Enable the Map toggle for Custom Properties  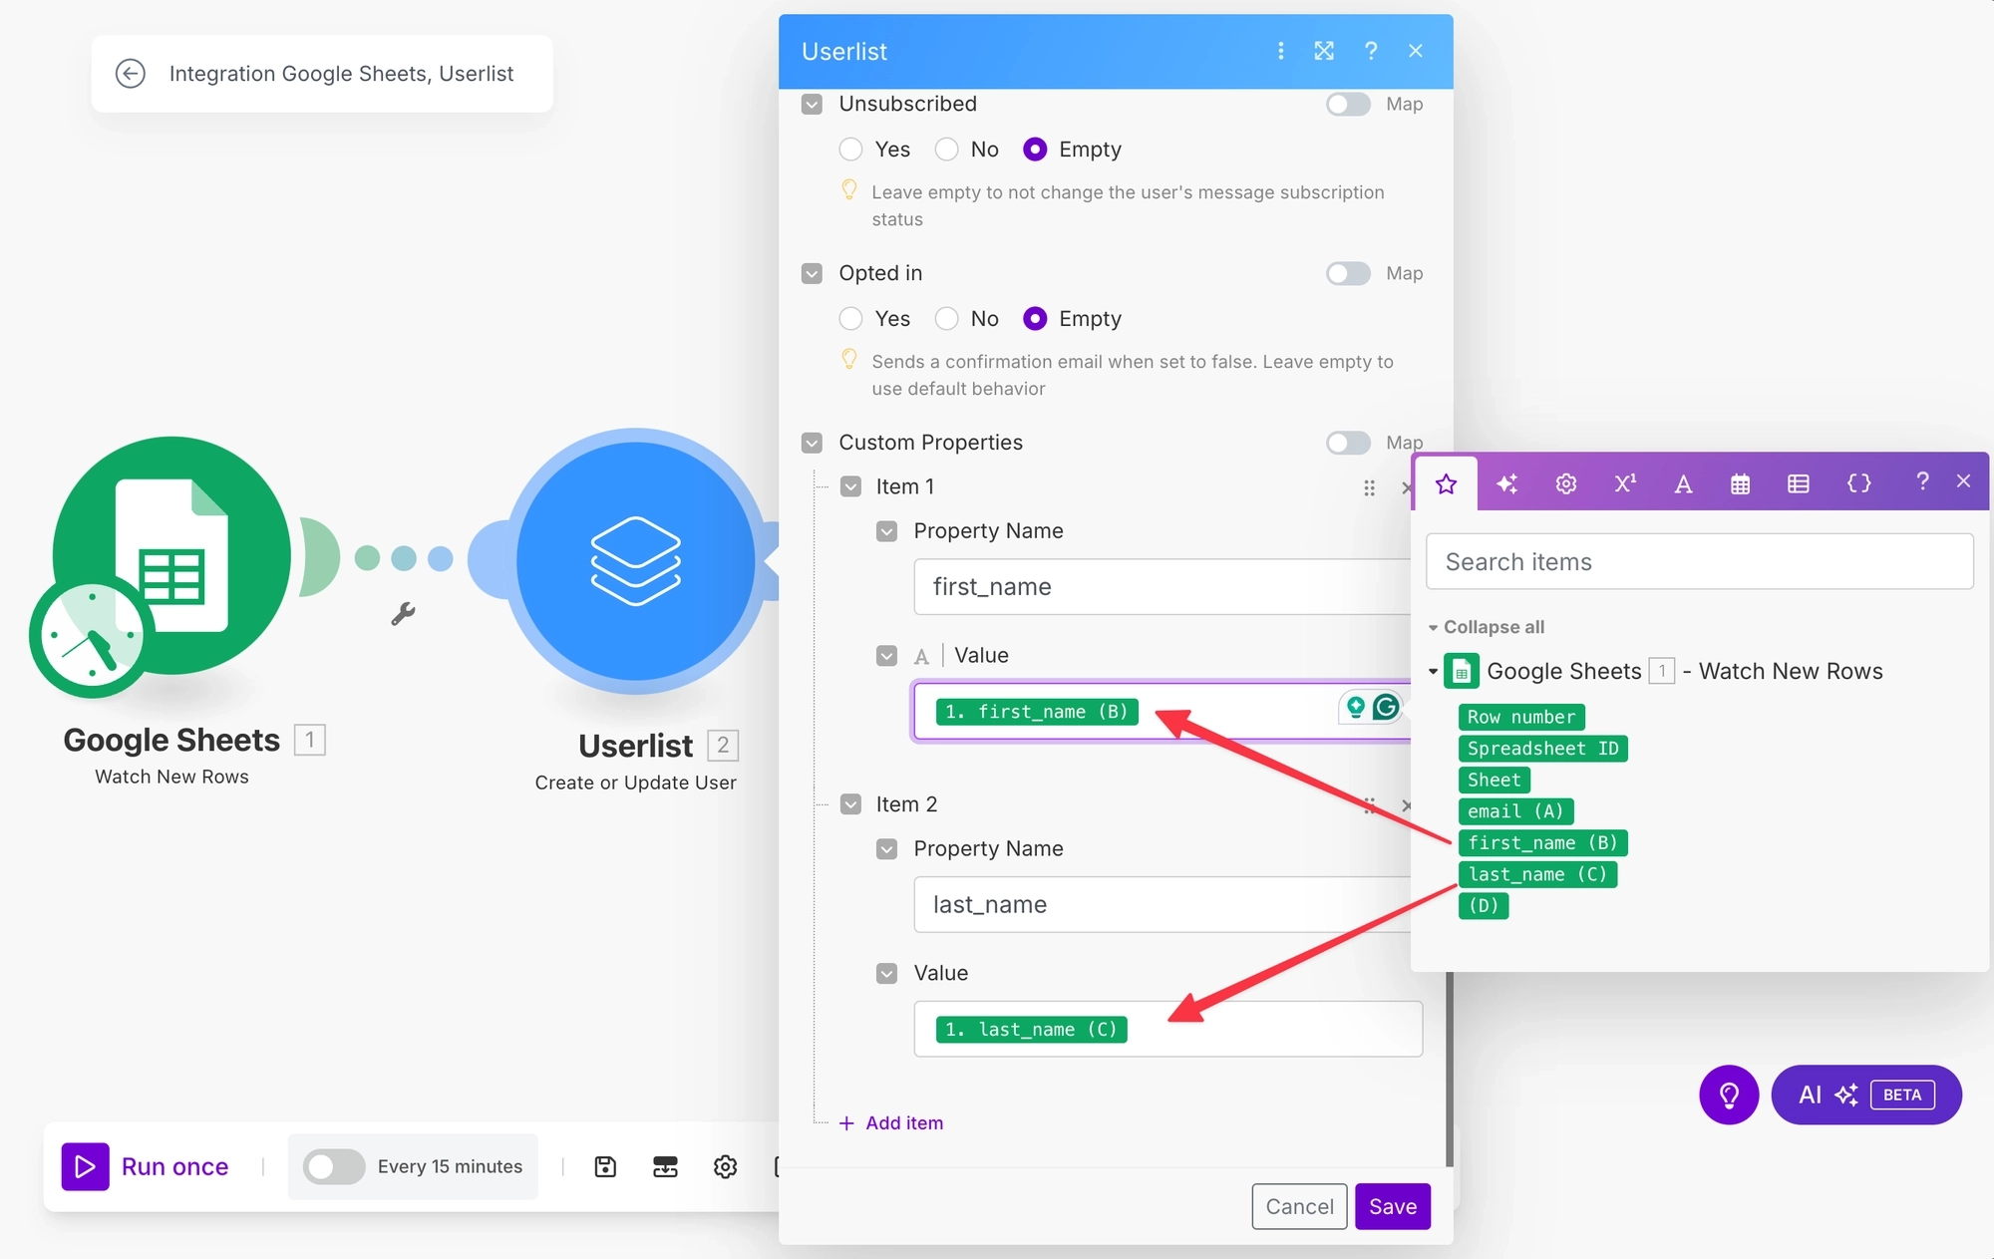(x=1348, y=443)
